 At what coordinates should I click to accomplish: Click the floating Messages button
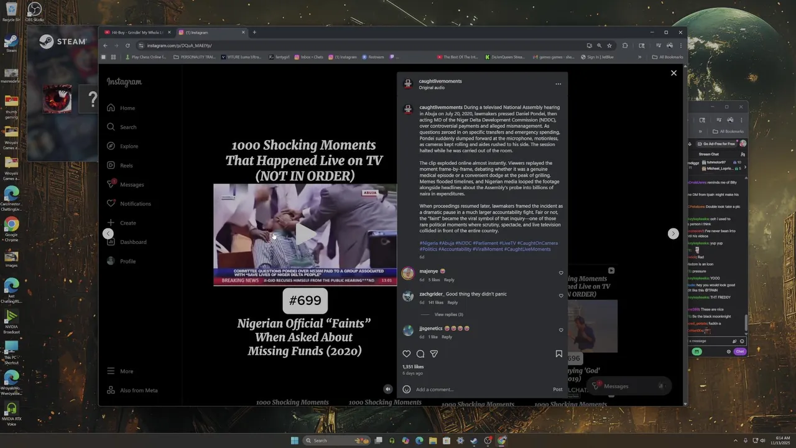(x=630, y=386)
